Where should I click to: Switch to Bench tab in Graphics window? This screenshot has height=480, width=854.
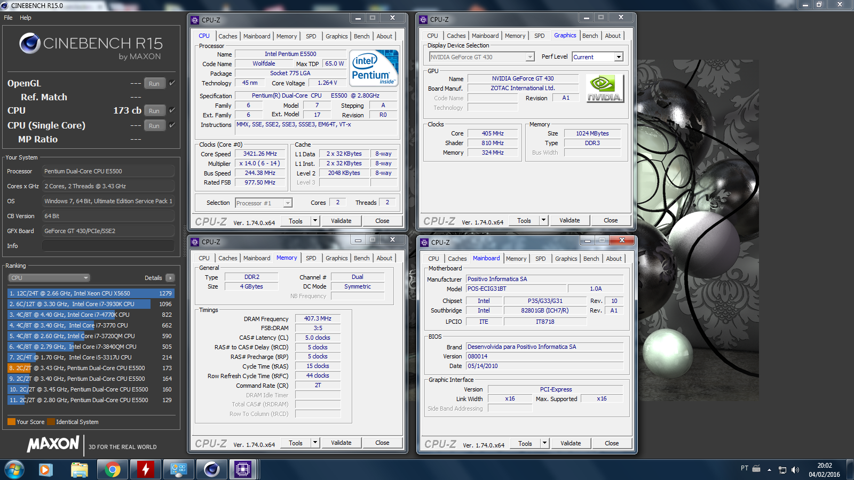click(590, 36)
